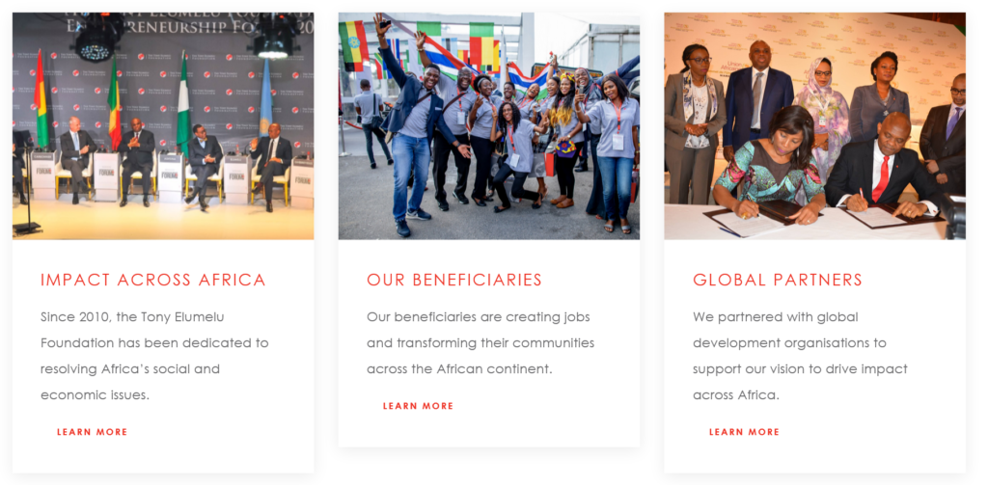Click the green-white-green Nigerian flag on stage
This screenshot has height=485, width=988.
[x=182, y=105]
